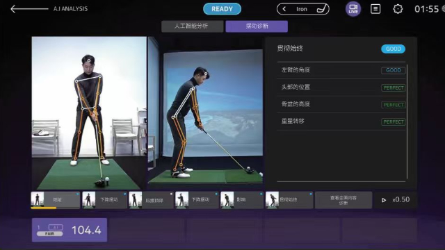Open the settings gear icon
The width and height of the screenshot is (445, 250).
point(398,9)
